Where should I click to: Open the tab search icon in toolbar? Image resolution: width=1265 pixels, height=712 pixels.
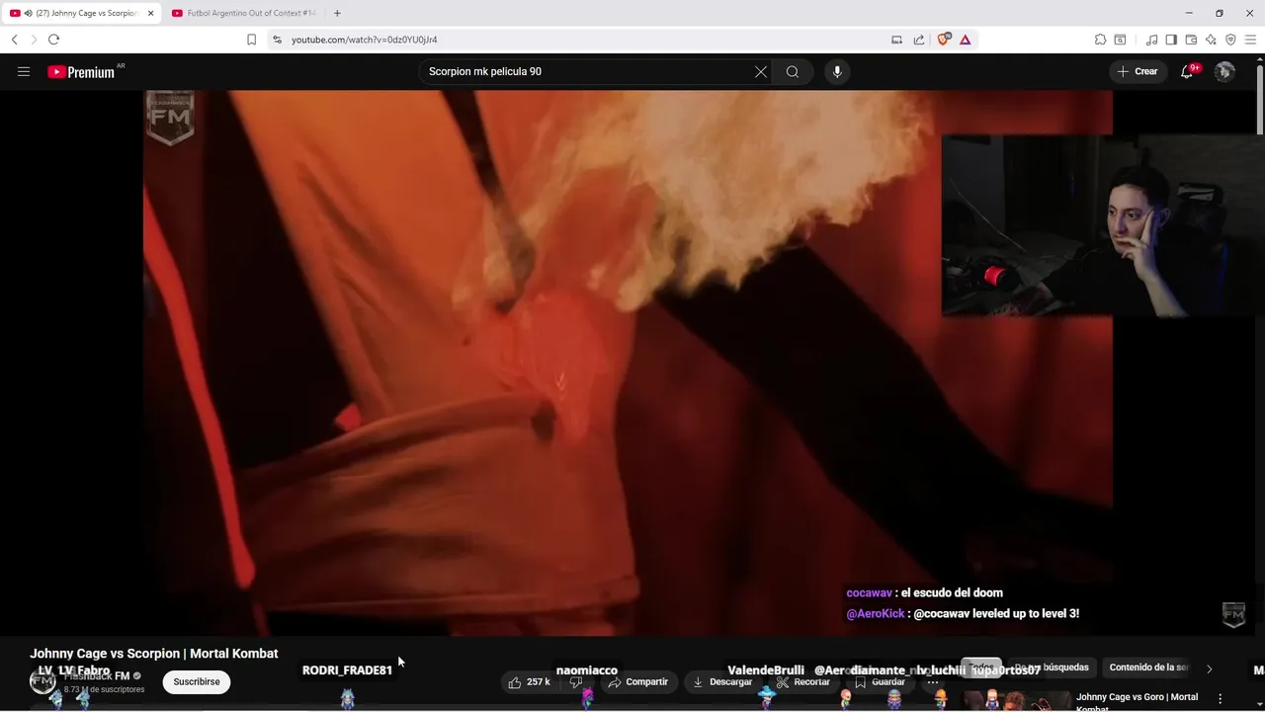(x=1120, y=40)
